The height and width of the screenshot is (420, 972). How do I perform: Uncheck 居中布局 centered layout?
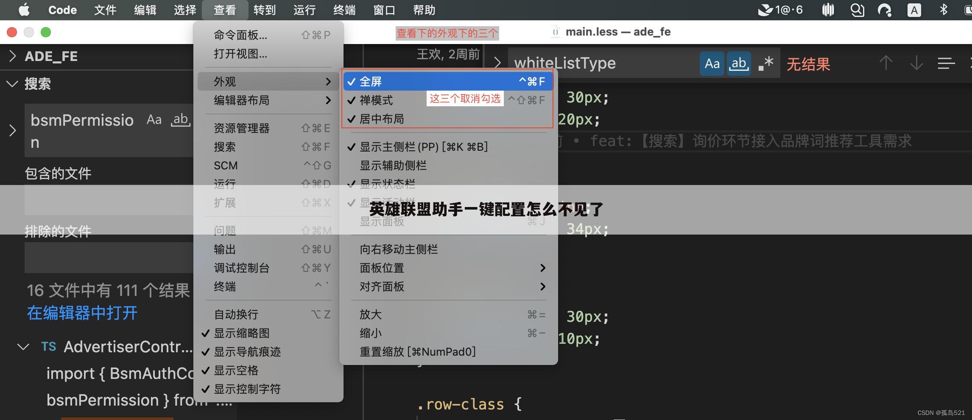point(448,119)
